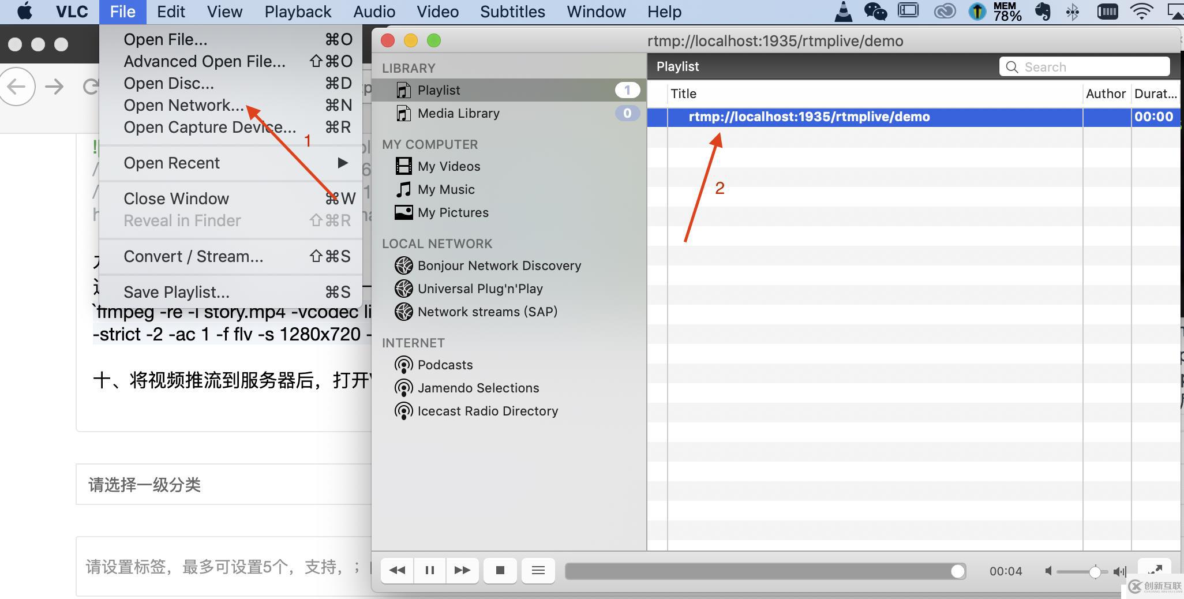The height and width of the screenshot is (599, 1184).
Task: Select Bonjour Network Discovery
Action: point(499,265)
